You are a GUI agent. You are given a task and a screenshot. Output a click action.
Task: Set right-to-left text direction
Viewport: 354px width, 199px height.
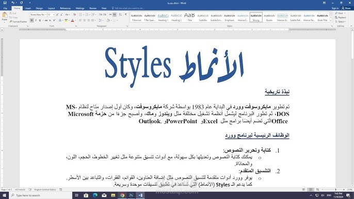click(x=115, y=14)
